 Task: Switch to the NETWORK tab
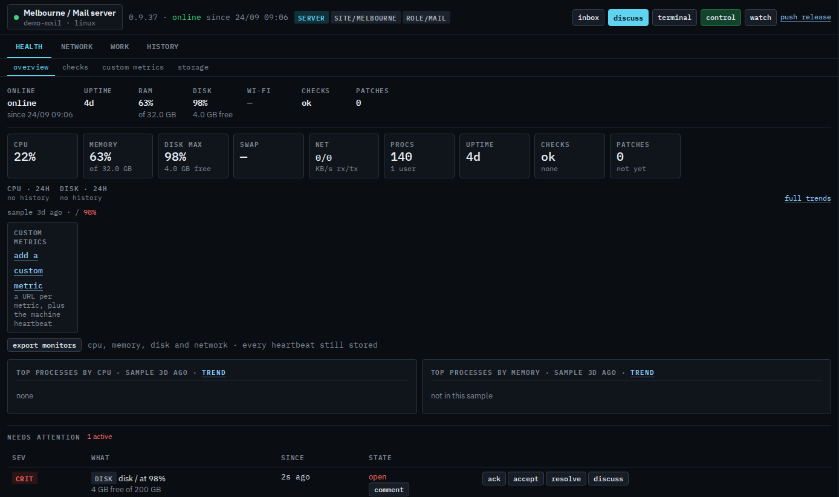tap(77, 47)
